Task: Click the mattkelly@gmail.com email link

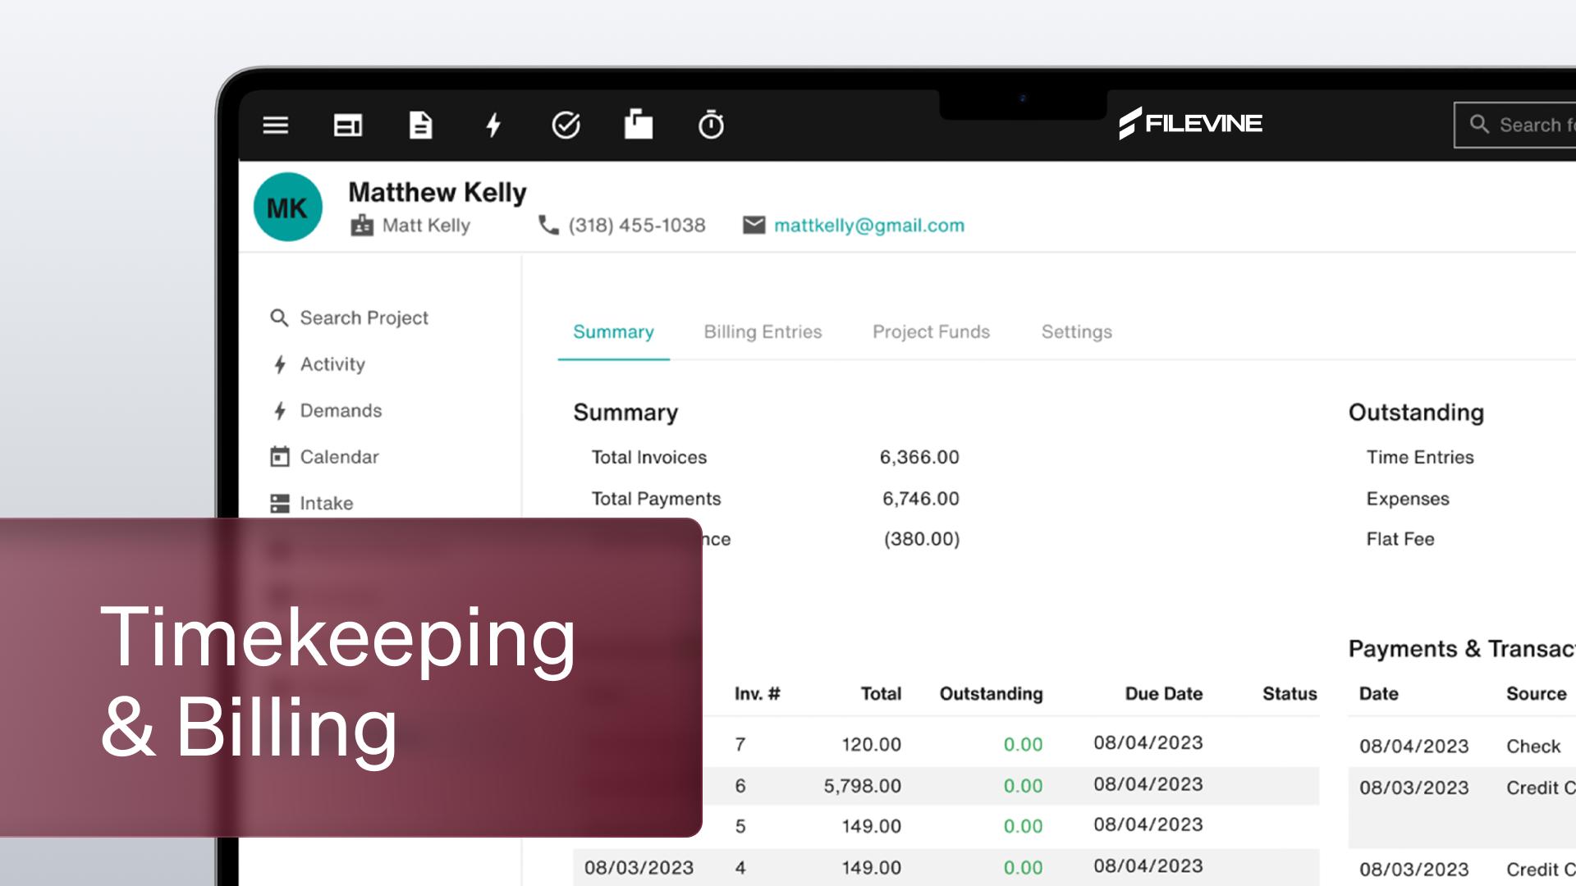Action: [x=868, y=226]
